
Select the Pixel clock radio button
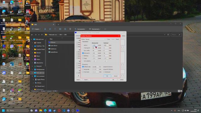click(83, 72)
